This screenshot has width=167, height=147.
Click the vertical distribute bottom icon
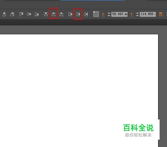pos(61,14)
